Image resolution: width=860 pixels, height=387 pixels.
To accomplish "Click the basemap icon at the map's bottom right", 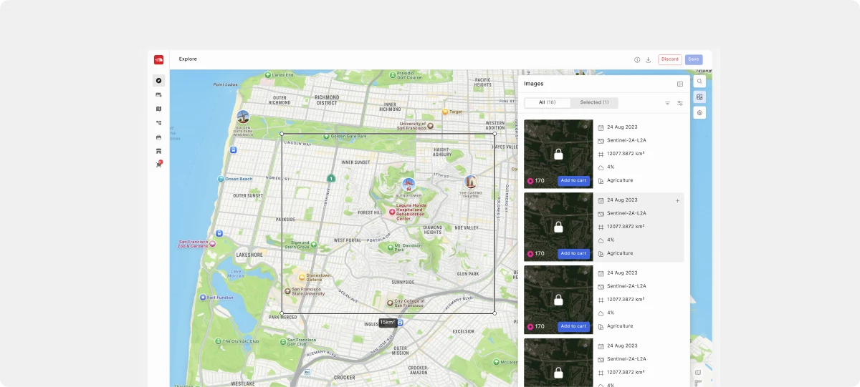I will [698, 372].
